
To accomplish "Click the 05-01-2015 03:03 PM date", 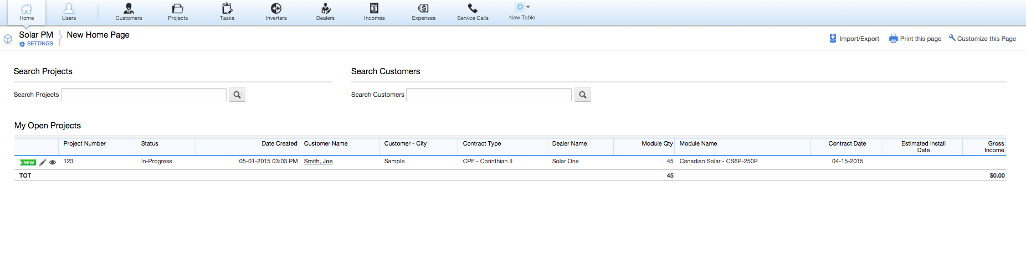I will pyautogui.click(x=268, y=161).
